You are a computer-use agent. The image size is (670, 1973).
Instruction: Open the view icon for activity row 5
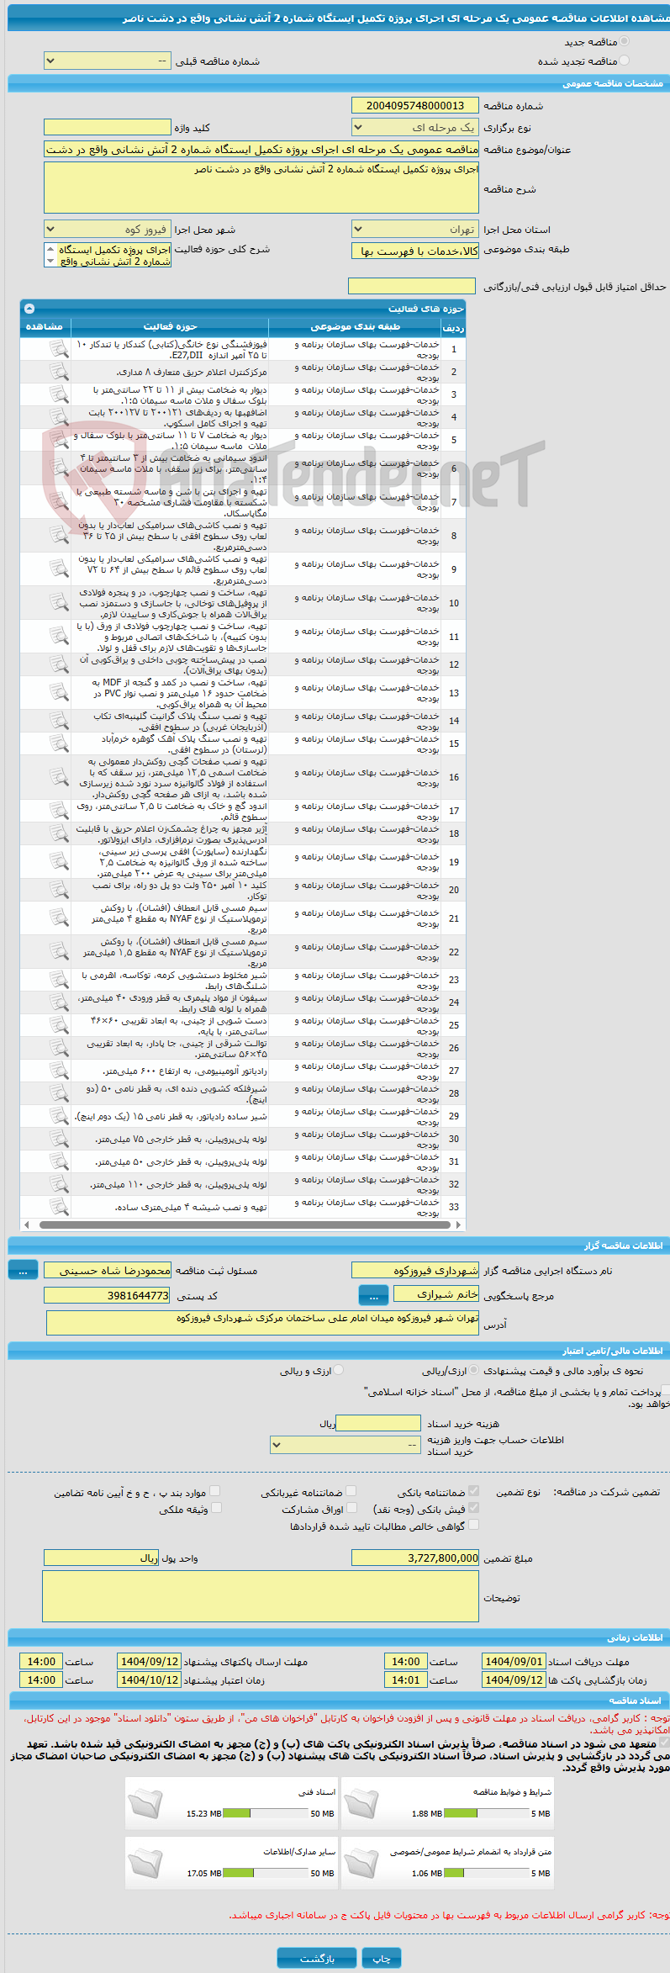pos(58,440)
